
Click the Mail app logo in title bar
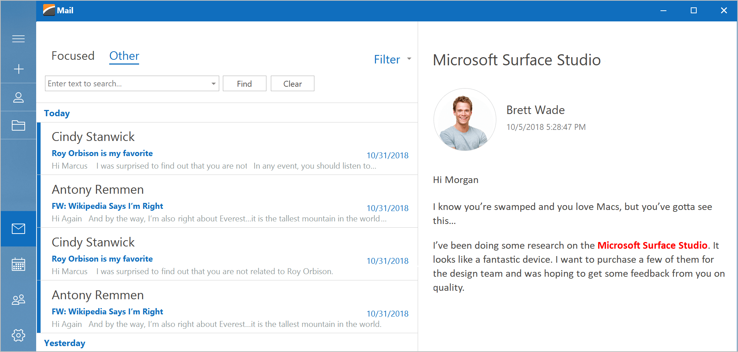pyautogui.click(x=49, y=10)
